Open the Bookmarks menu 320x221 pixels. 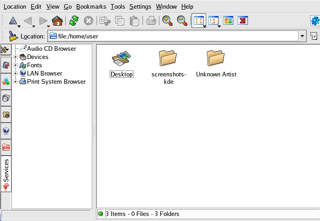[91, 7]
